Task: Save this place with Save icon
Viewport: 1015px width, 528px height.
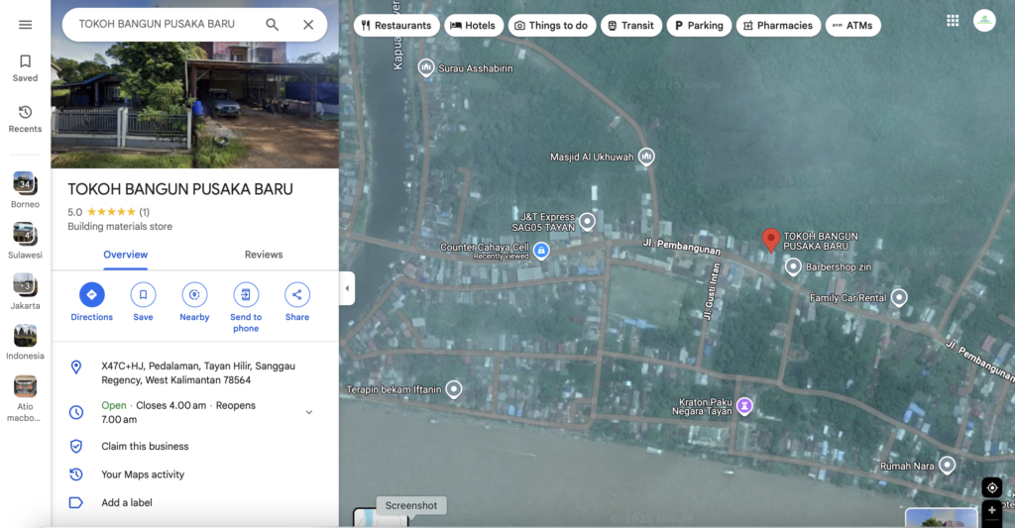Action: click(143, 294)
